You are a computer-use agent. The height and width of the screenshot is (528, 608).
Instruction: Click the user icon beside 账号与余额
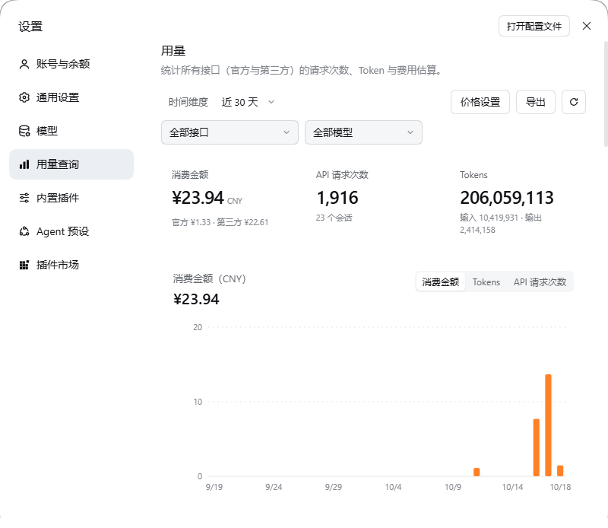[24, 64]
